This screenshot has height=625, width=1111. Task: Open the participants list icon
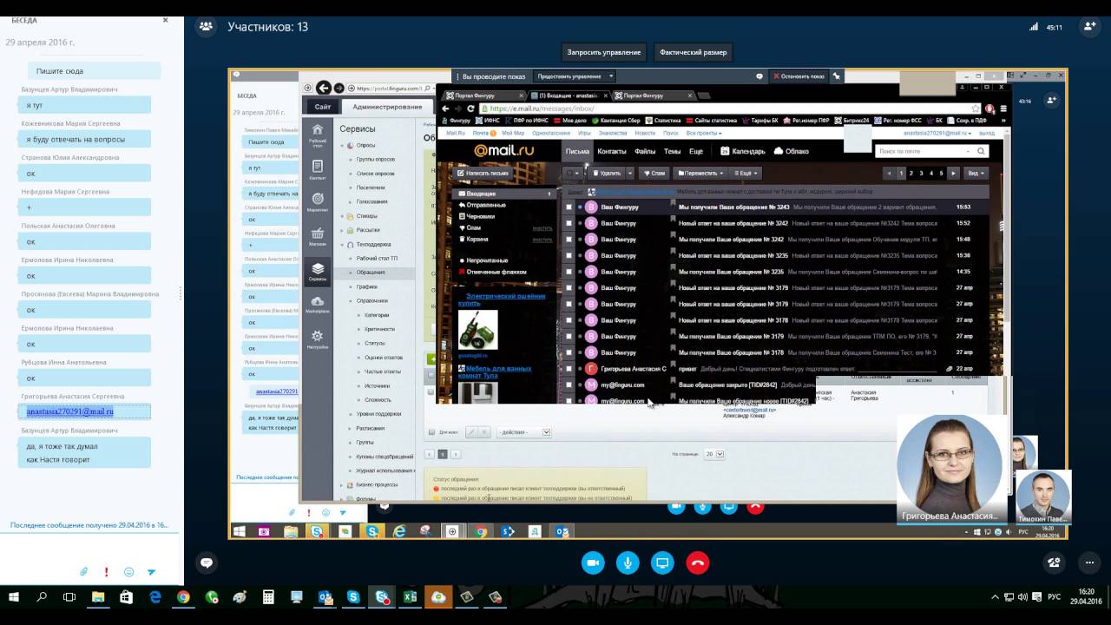coord(206,27)
